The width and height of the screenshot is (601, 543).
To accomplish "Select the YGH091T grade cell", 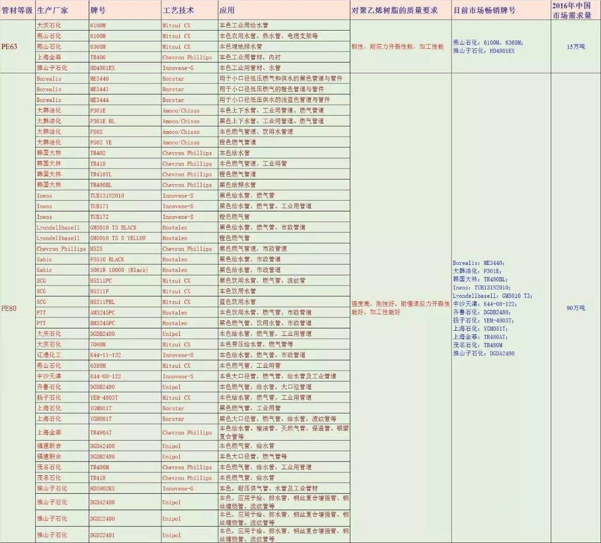I will [125, 419].
